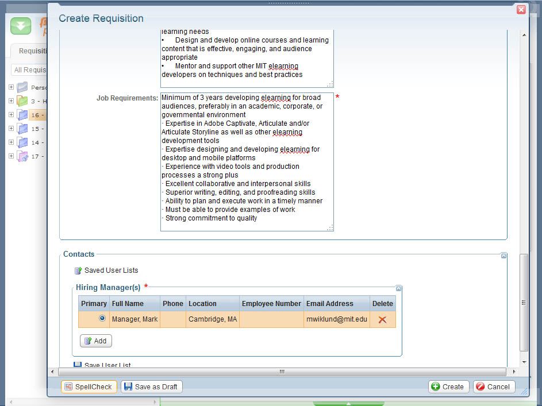542x406 pixels.
Task: Expand tree node 14
Action: coord(11,142)
